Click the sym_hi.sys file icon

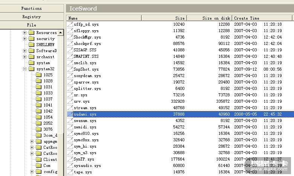pos(70,146)
